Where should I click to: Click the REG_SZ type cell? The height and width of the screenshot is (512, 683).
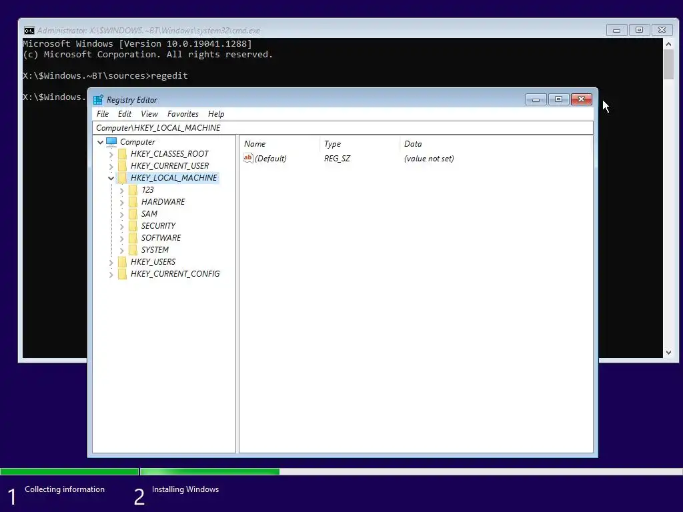[337, 159]
